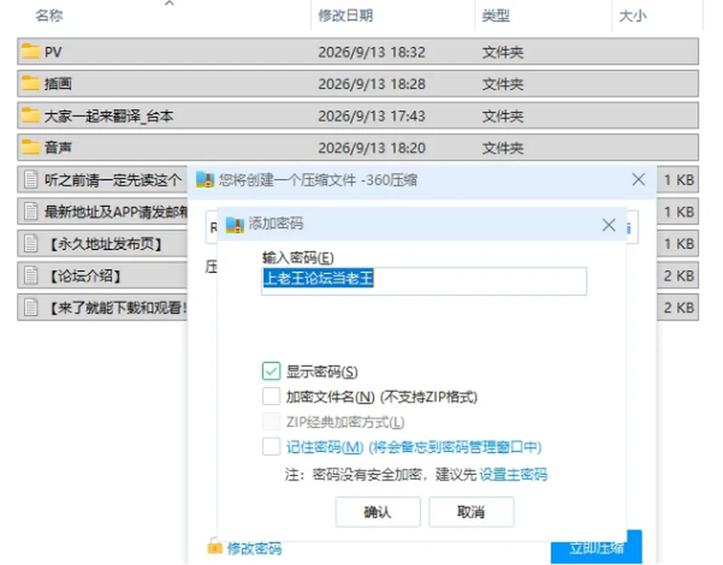Enable 加密文件名(N) checkbox

(x=271, y=396)
